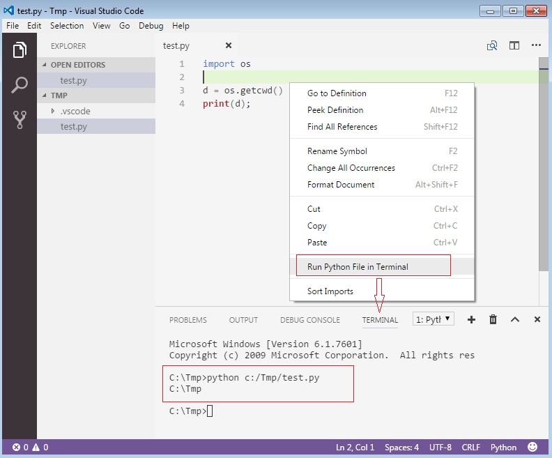552x458 pixels.
Task: Click Python language mode in status bar
Action: tap(503, 448)
